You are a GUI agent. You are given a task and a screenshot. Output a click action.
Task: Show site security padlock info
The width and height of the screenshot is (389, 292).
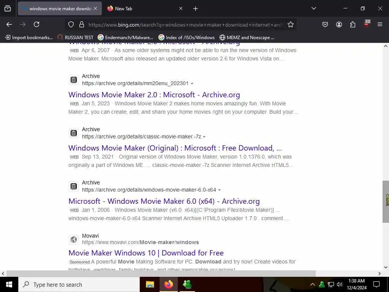pyautogui.click(x=82, y=24)
